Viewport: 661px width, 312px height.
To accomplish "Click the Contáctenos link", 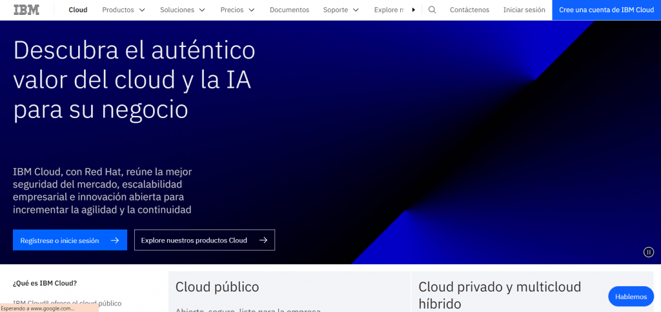I will click(470, 10).
